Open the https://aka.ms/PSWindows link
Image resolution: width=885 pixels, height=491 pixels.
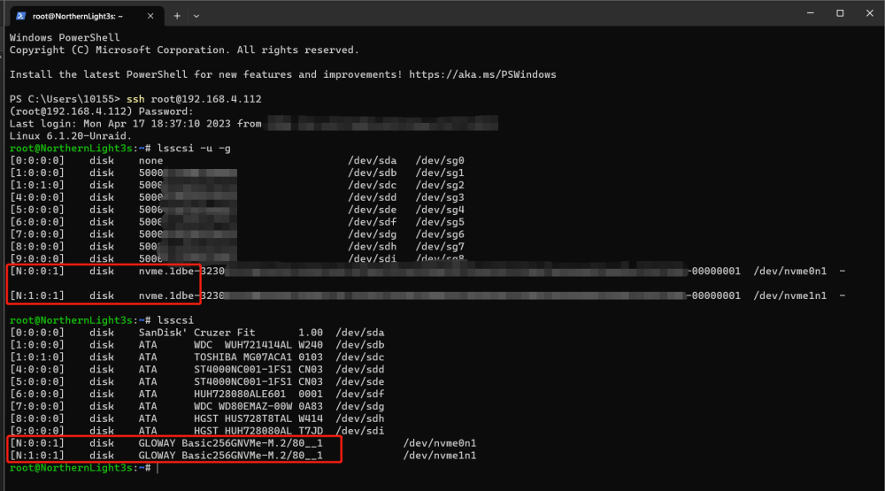click(x=482, y=74)
